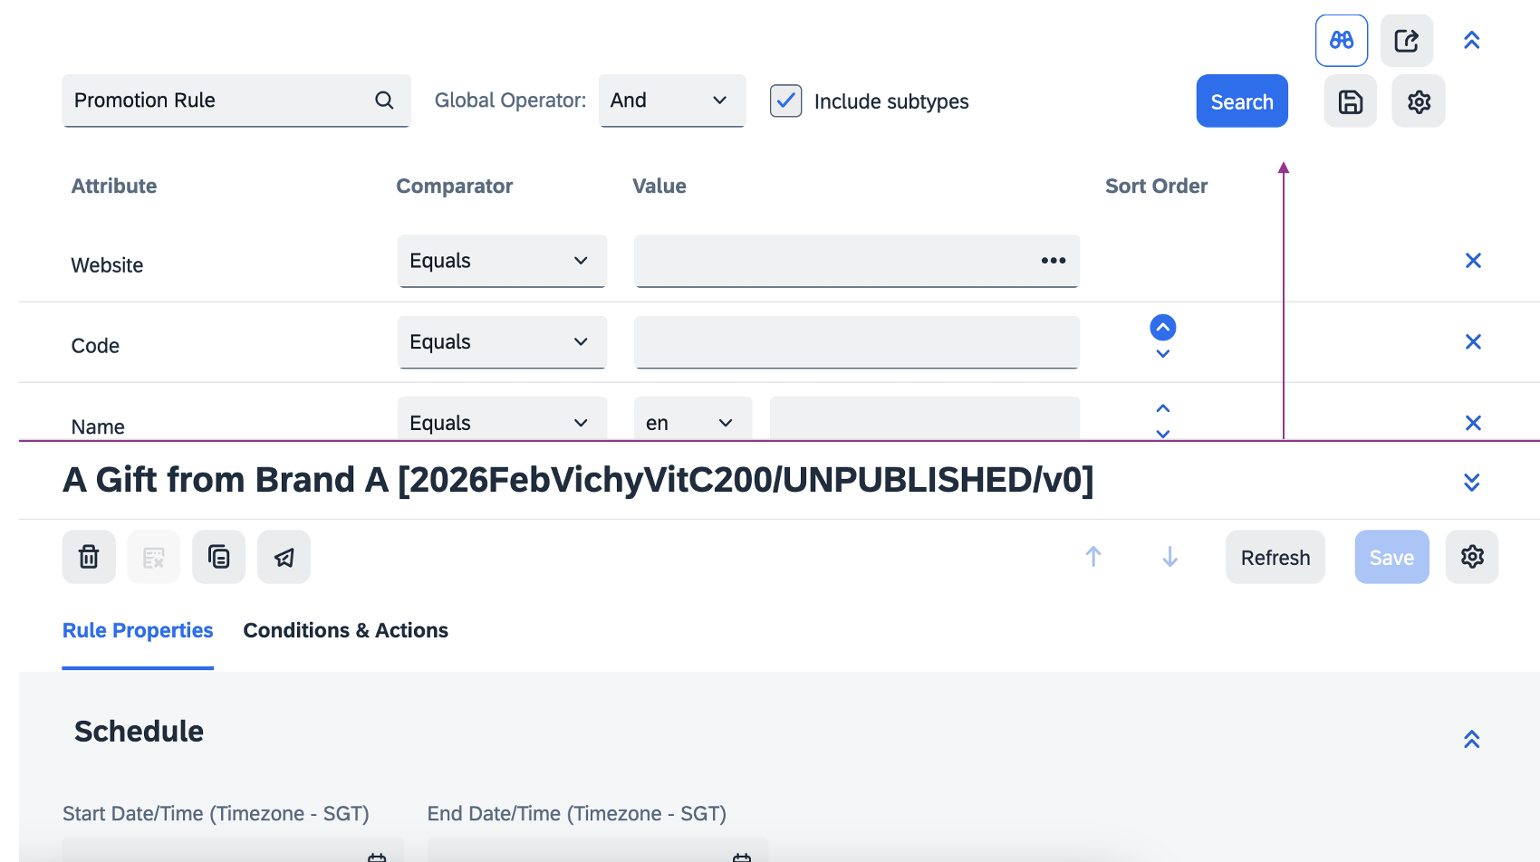Click the save query floppy disk icon

click(x=1350, y=101)
